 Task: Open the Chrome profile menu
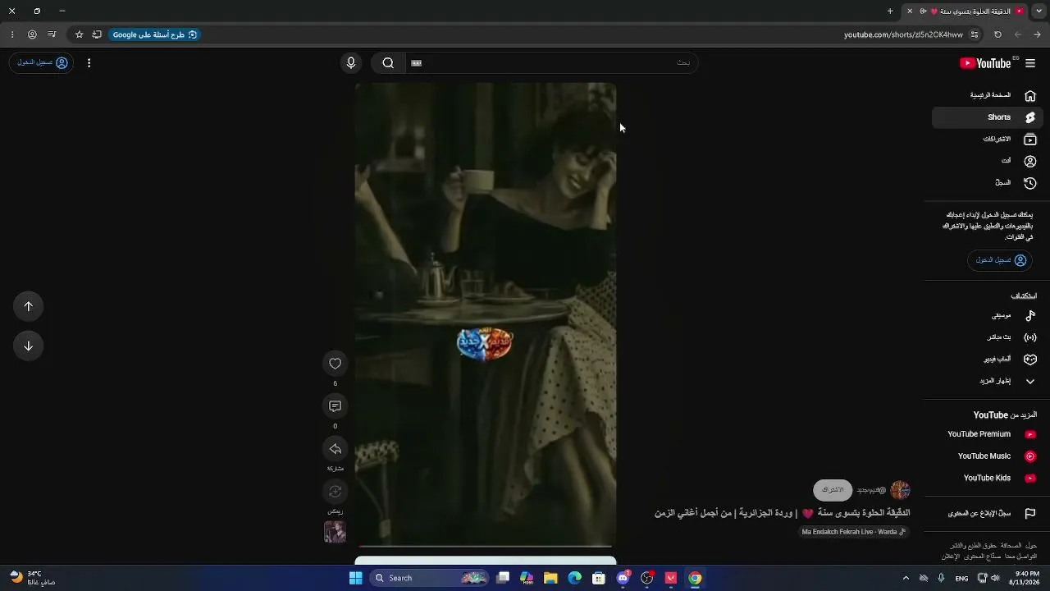coord(32,34)
